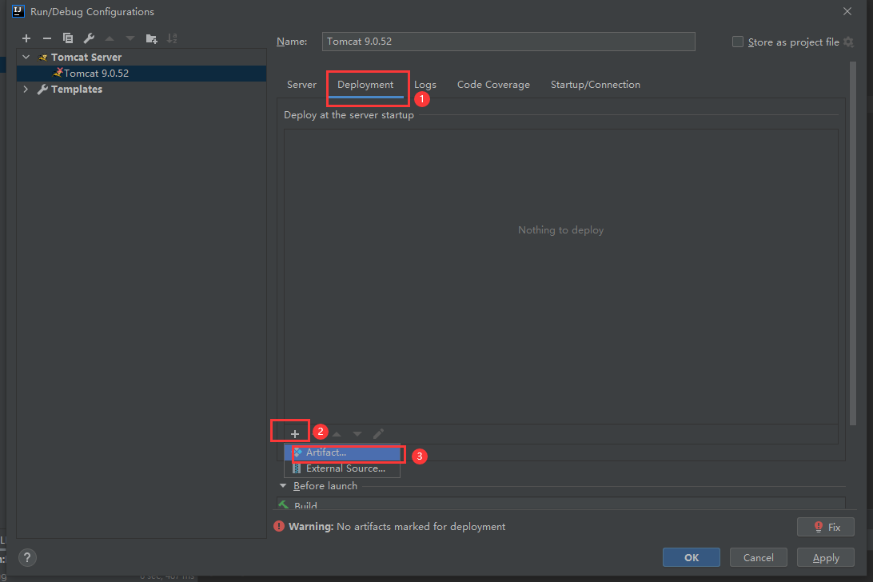The image size is (873, 582).
Task: Collapse the Tomcat Server tree node
Action: pos(26,57)
